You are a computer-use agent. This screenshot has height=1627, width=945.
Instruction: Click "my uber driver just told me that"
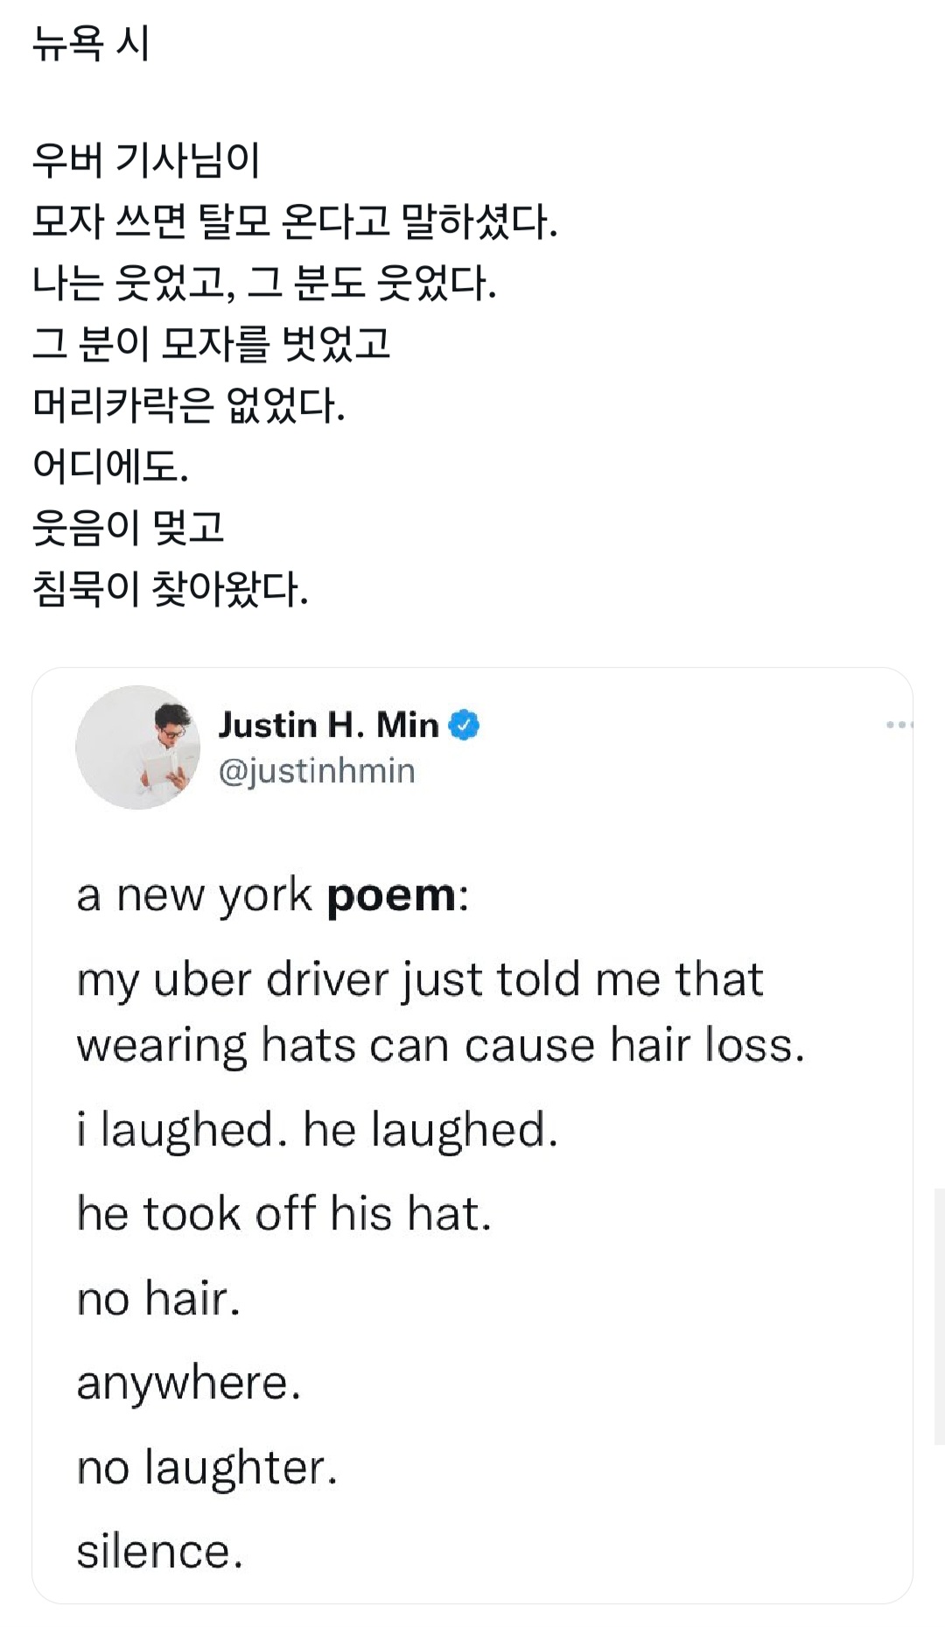tap(420, 979)
